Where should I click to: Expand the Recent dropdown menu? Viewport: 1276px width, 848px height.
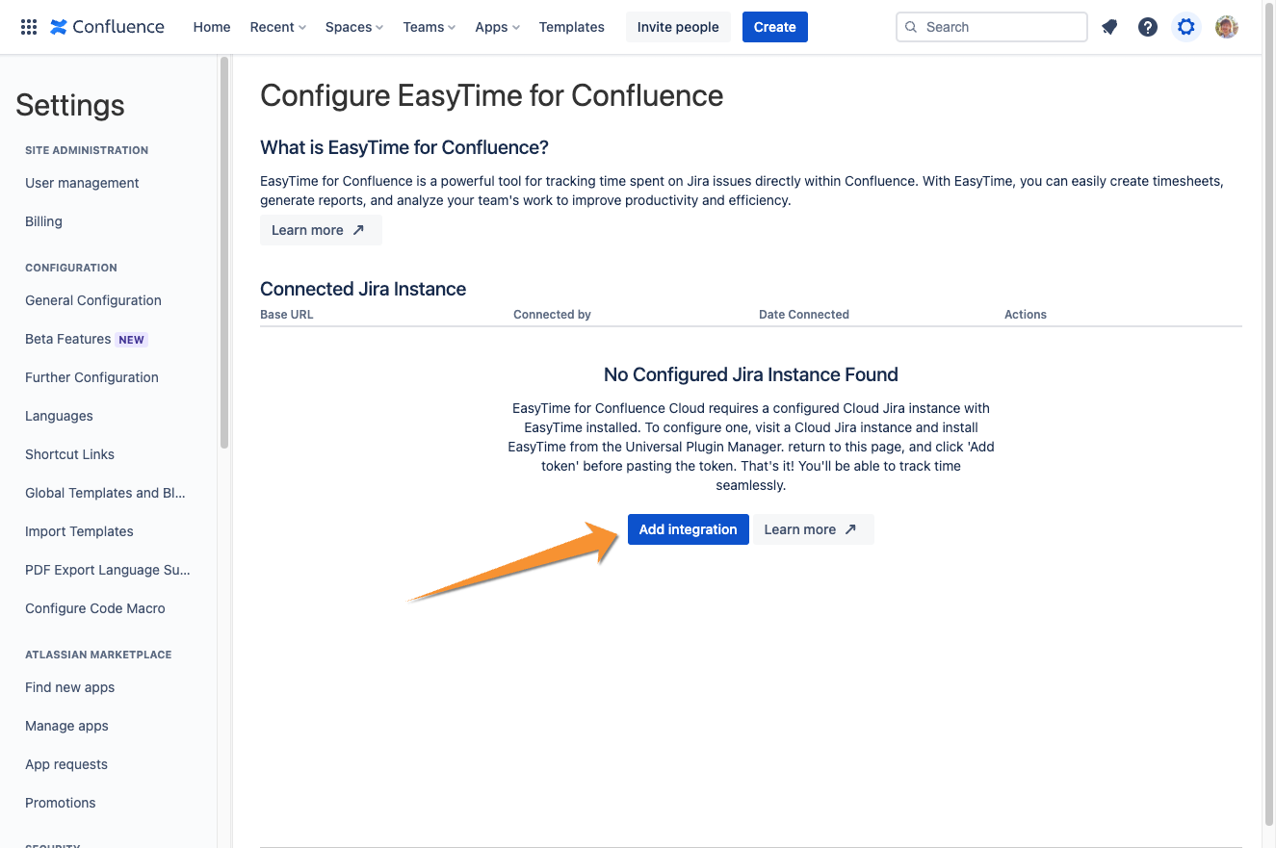[x=277, y=27]
